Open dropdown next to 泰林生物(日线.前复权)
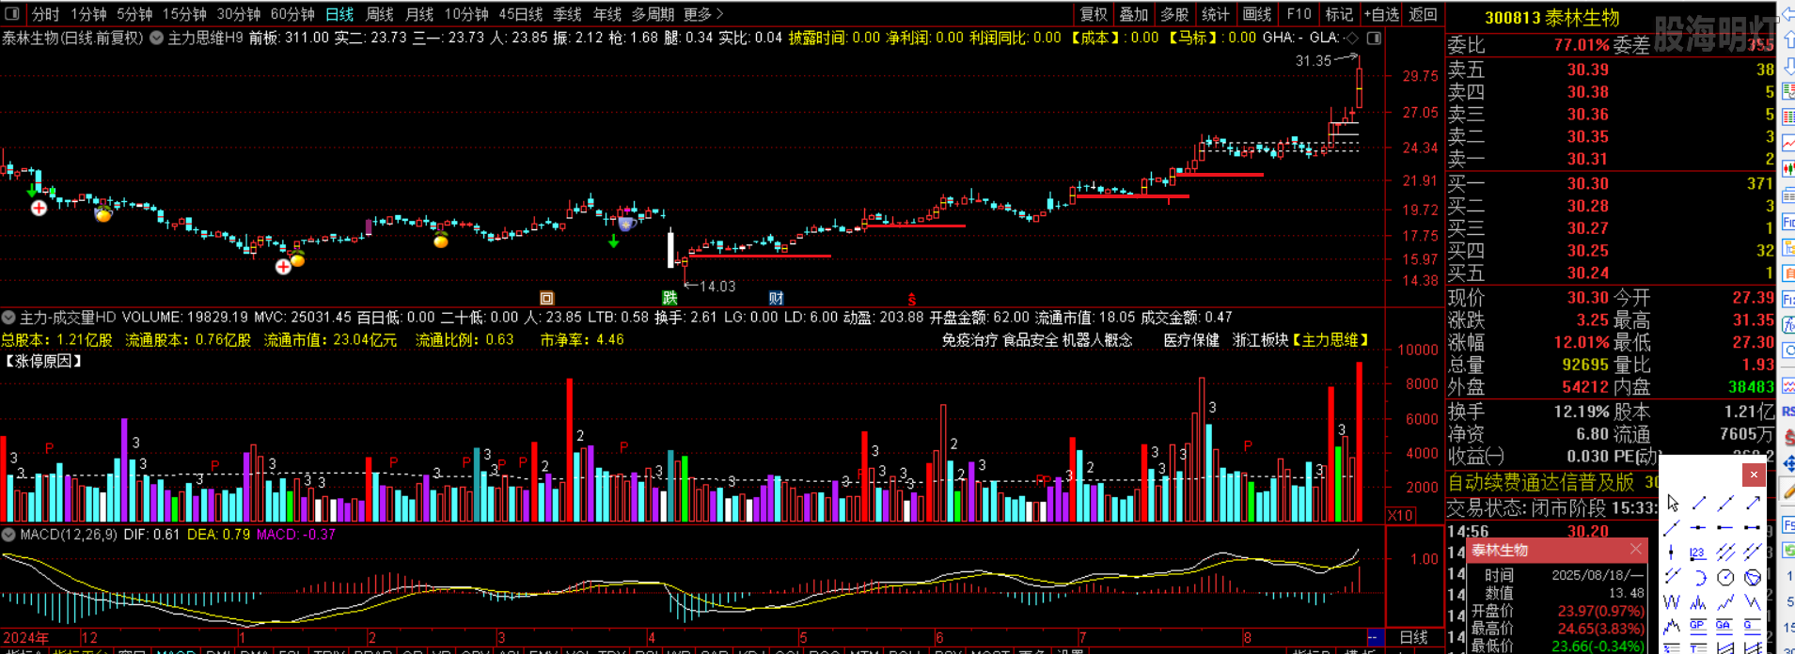The height and width of the screenshot is (654, 1795). pos(156,39)
